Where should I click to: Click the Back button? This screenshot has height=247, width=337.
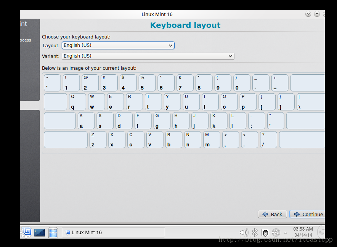coord(272,214)
